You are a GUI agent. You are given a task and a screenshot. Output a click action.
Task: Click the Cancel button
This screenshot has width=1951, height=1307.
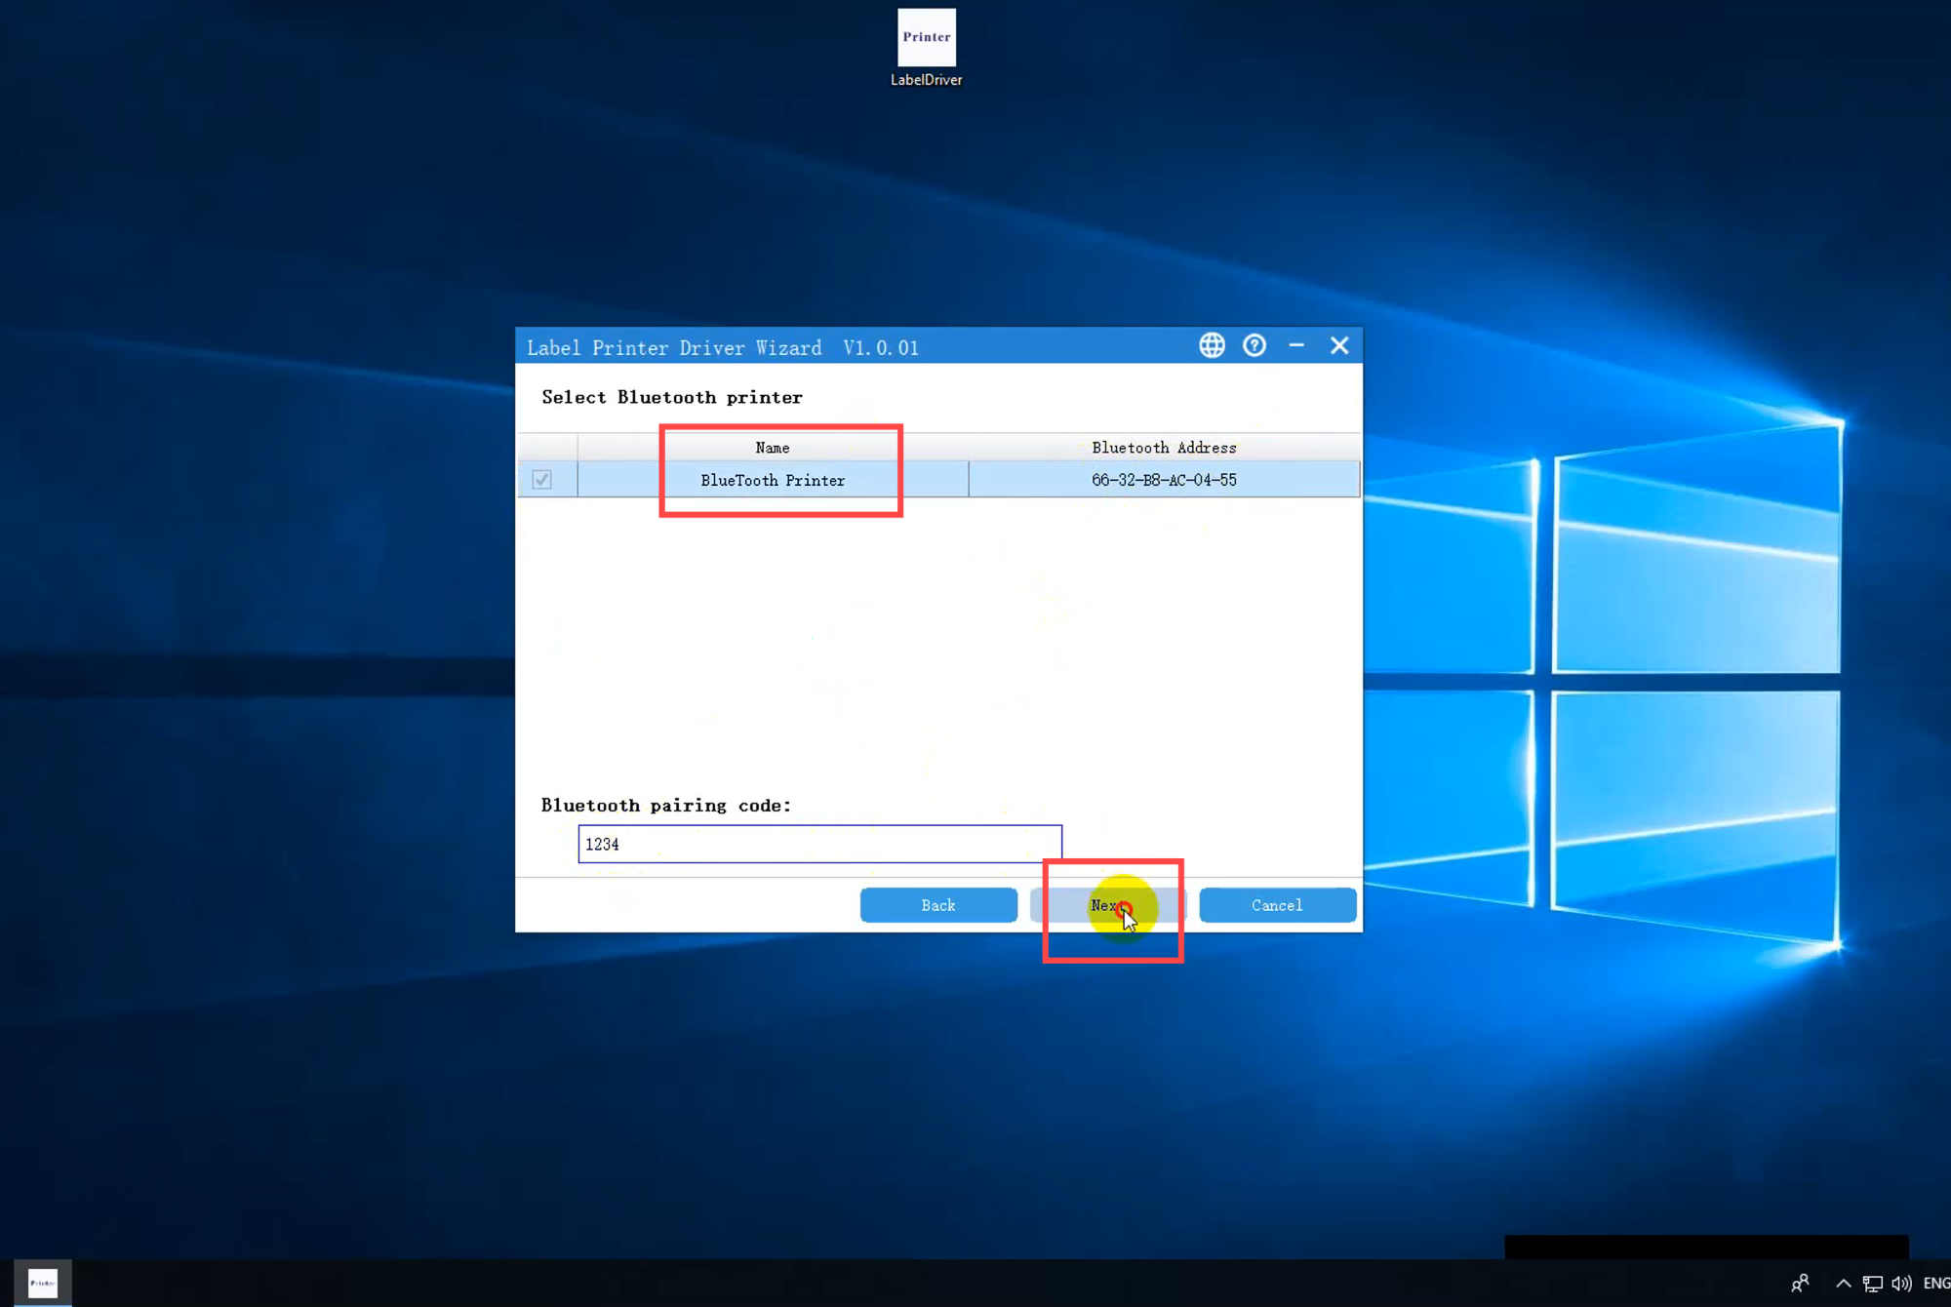coord(1277,905)
